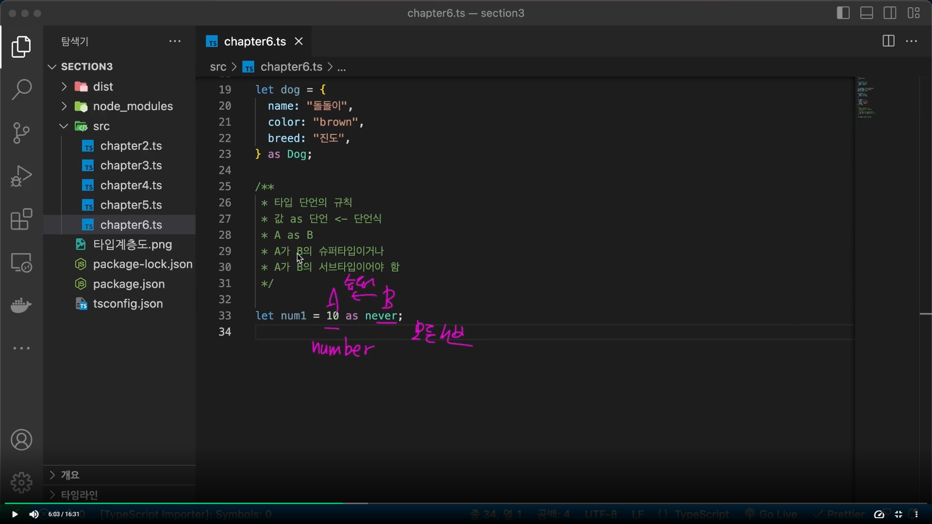Open the Search view in activity bar
Screen dimensions: 932x524
tap(21, 90)
